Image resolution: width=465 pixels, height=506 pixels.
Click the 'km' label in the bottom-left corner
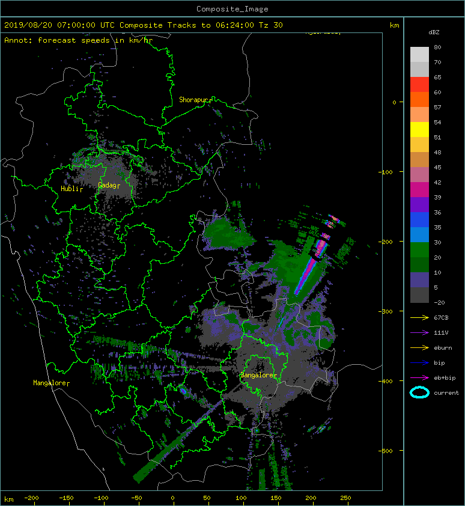[x=9, y=499]
